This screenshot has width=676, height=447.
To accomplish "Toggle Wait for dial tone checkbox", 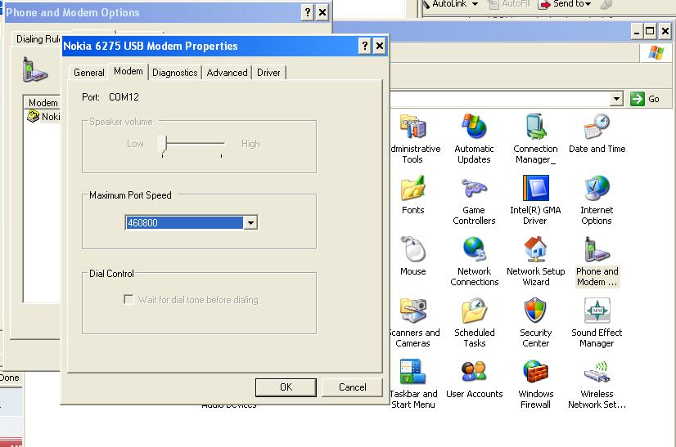I will click(x=128, y=300).
